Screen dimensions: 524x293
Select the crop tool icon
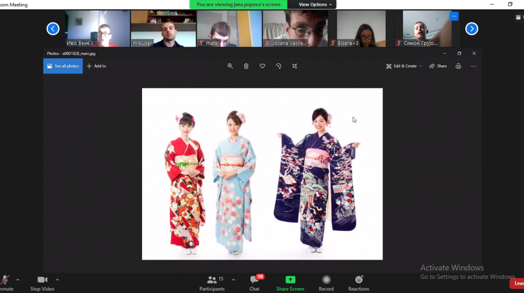[x=294, y=66]
